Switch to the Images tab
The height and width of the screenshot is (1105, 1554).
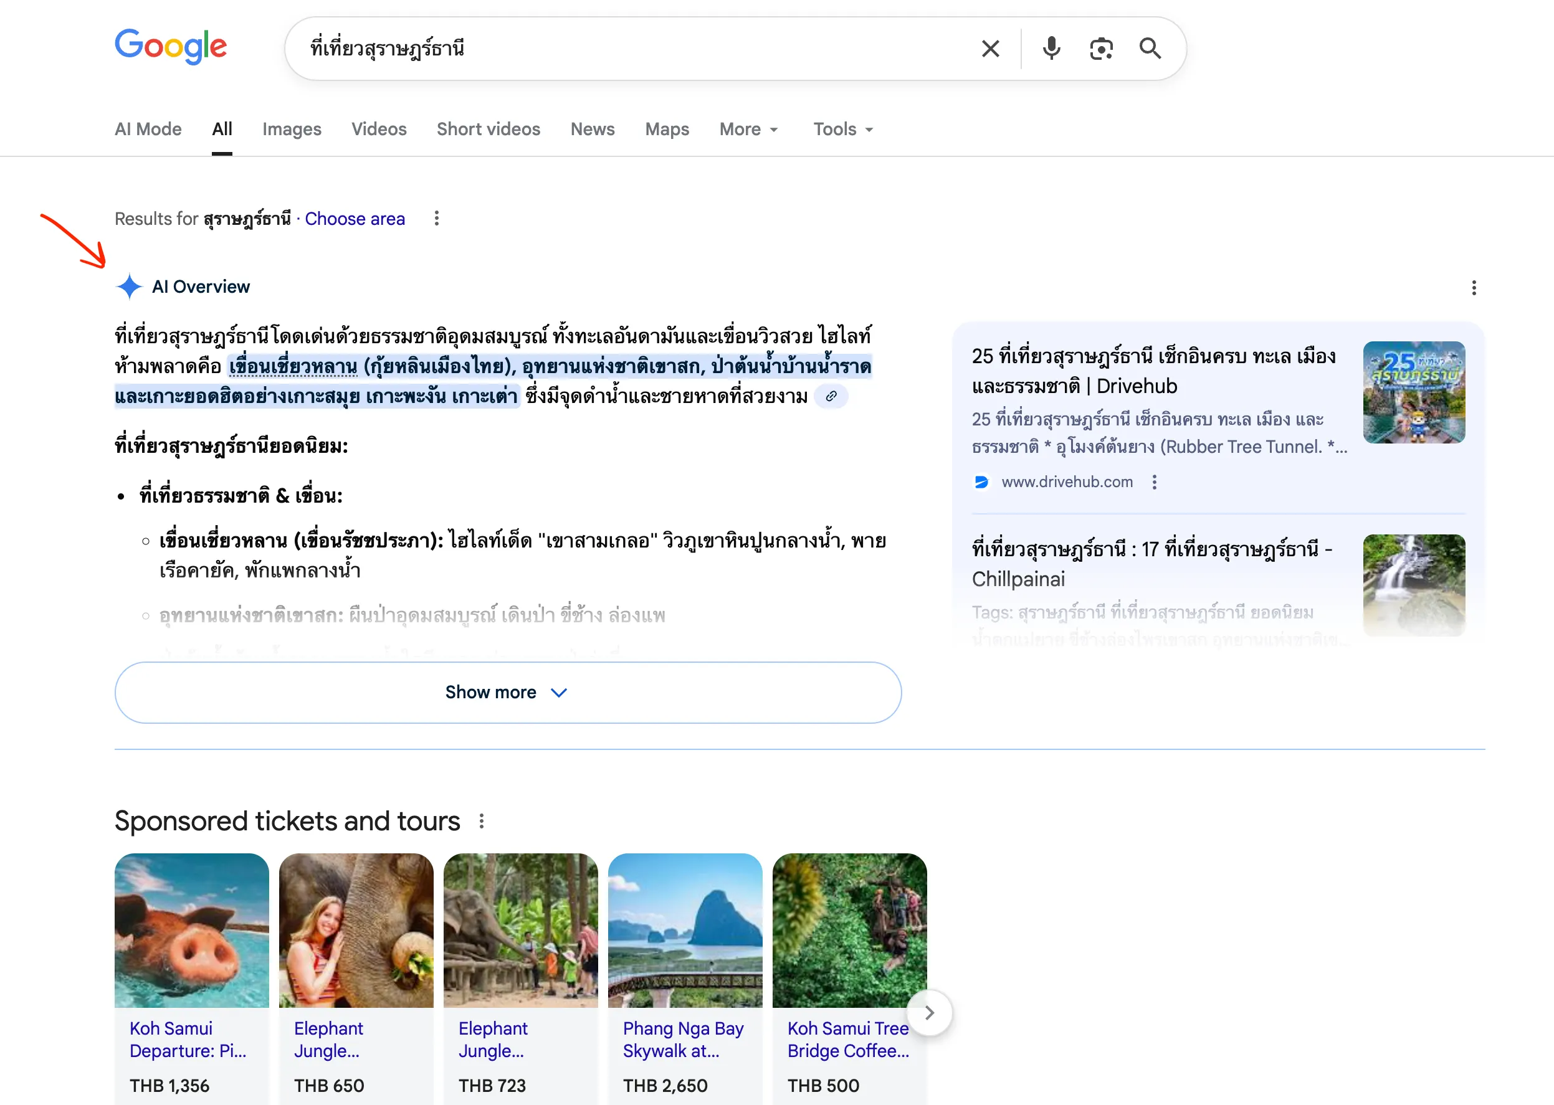(292, 130)
